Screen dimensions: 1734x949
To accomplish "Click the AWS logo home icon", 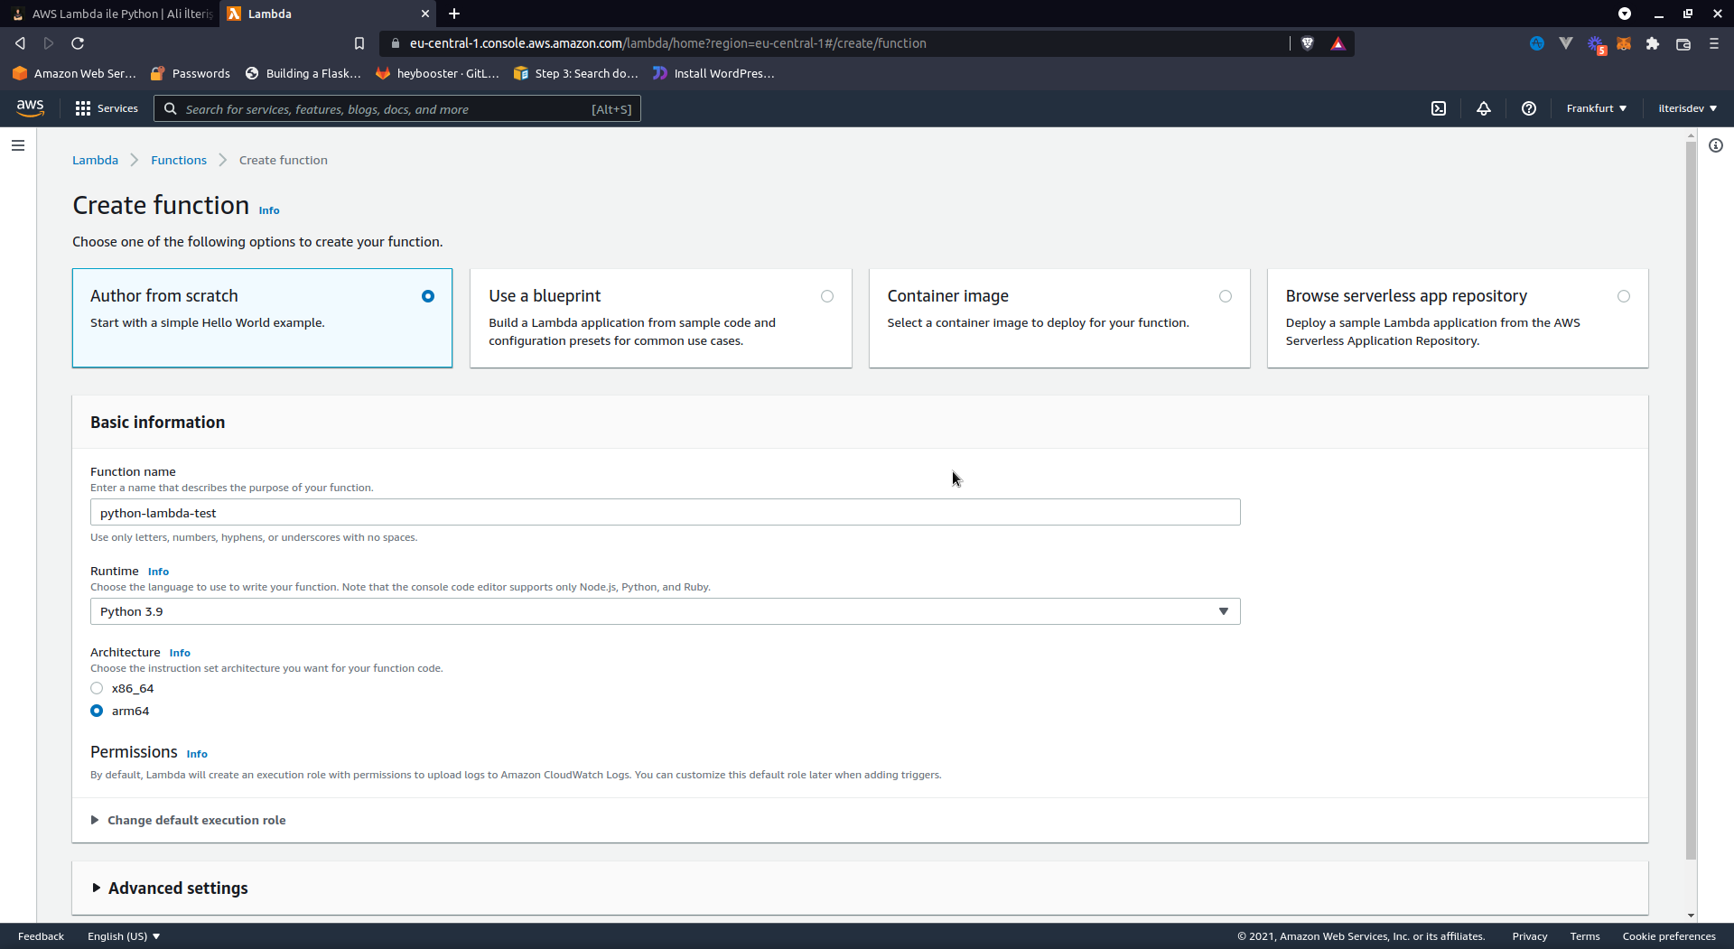I will (30, 107).
